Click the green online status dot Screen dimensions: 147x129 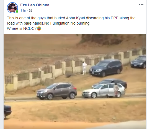17,12
